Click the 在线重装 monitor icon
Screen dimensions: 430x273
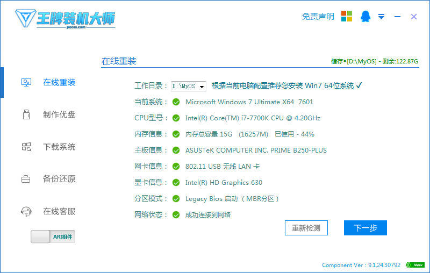click(x=26, y=82)
